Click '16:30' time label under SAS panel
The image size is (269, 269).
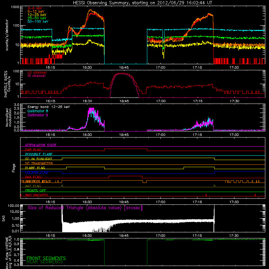87,236
